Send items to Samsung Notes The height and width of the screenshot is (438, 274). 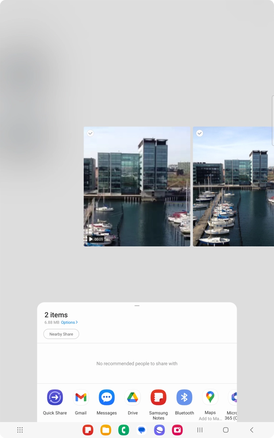158,397
